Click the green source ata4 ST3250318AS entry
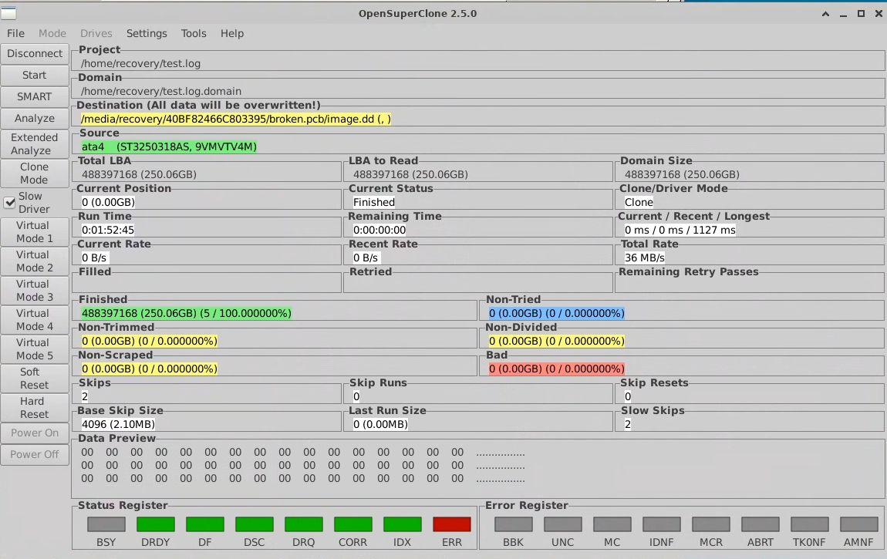887x559 pixels. pos(169,146)
